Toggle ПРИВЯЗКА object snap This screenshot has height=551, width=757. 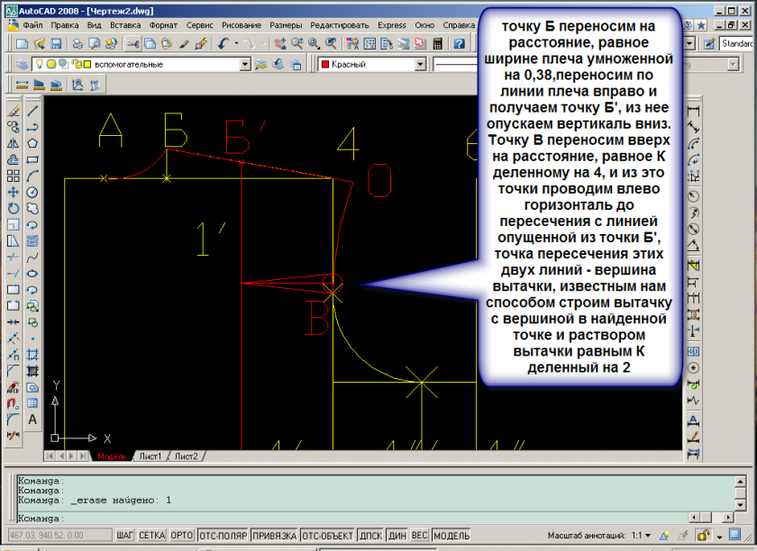pyautogui.click(x=274, y=536)
